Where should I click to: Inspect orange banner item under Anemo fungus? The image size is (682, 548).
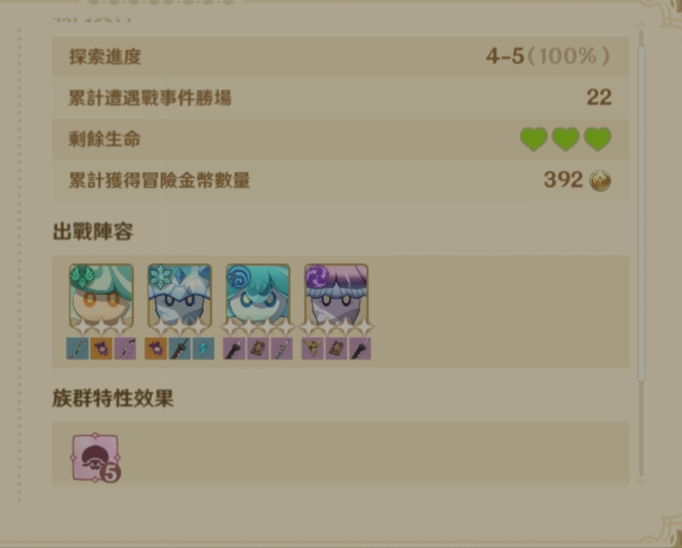tap(102, 348)
